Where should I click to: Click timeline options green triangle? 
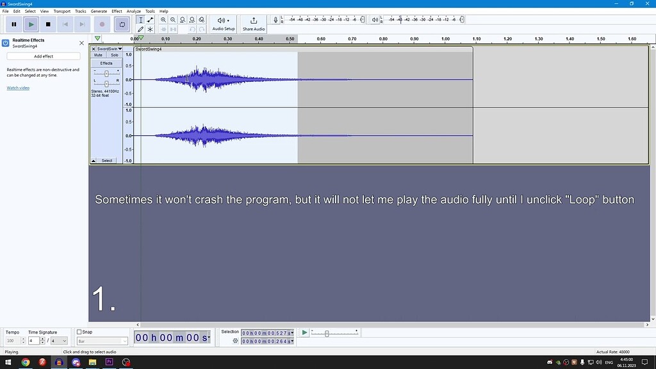pyautogui.click(x=97, y=38)
